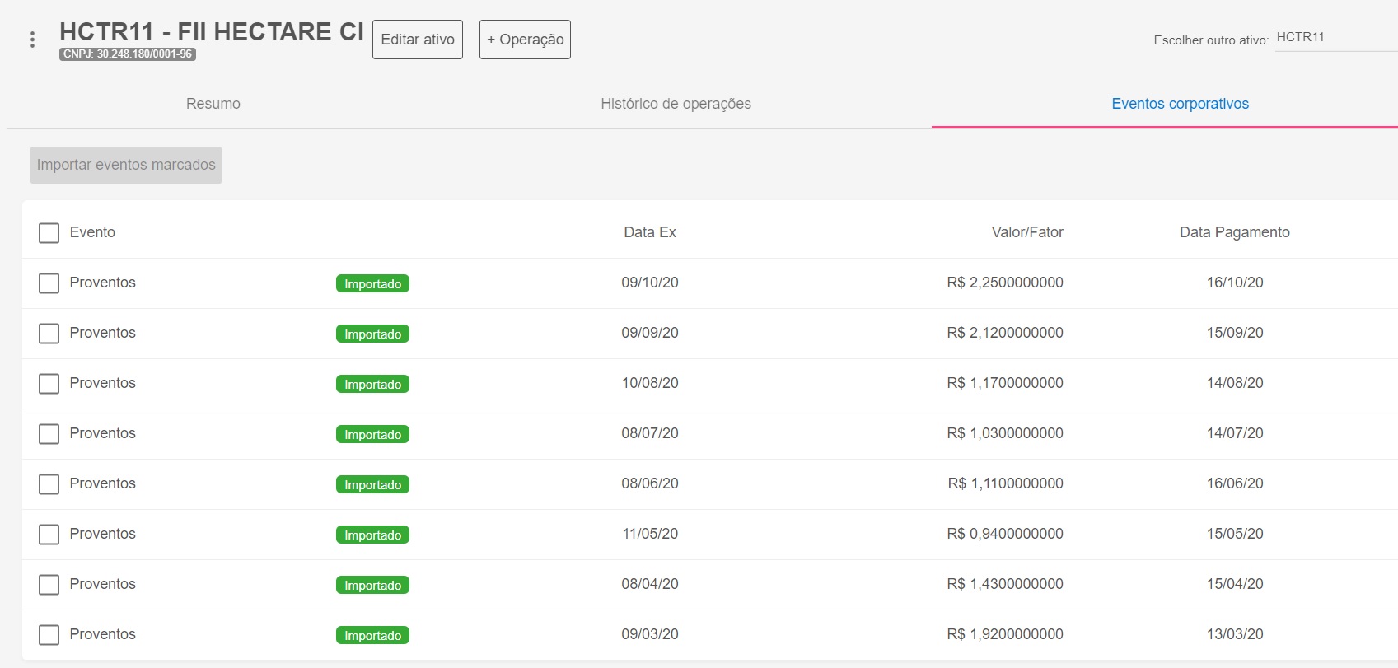The width and height of the screenshot is (1398, 668).
Task: Check the Proventos row dated 09/03/20
Action: [49, 635]
